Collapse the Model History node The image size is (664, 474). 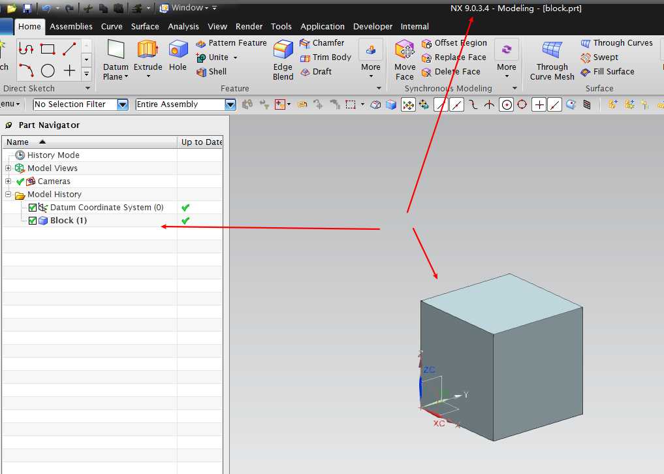click(x=8, y=195)
